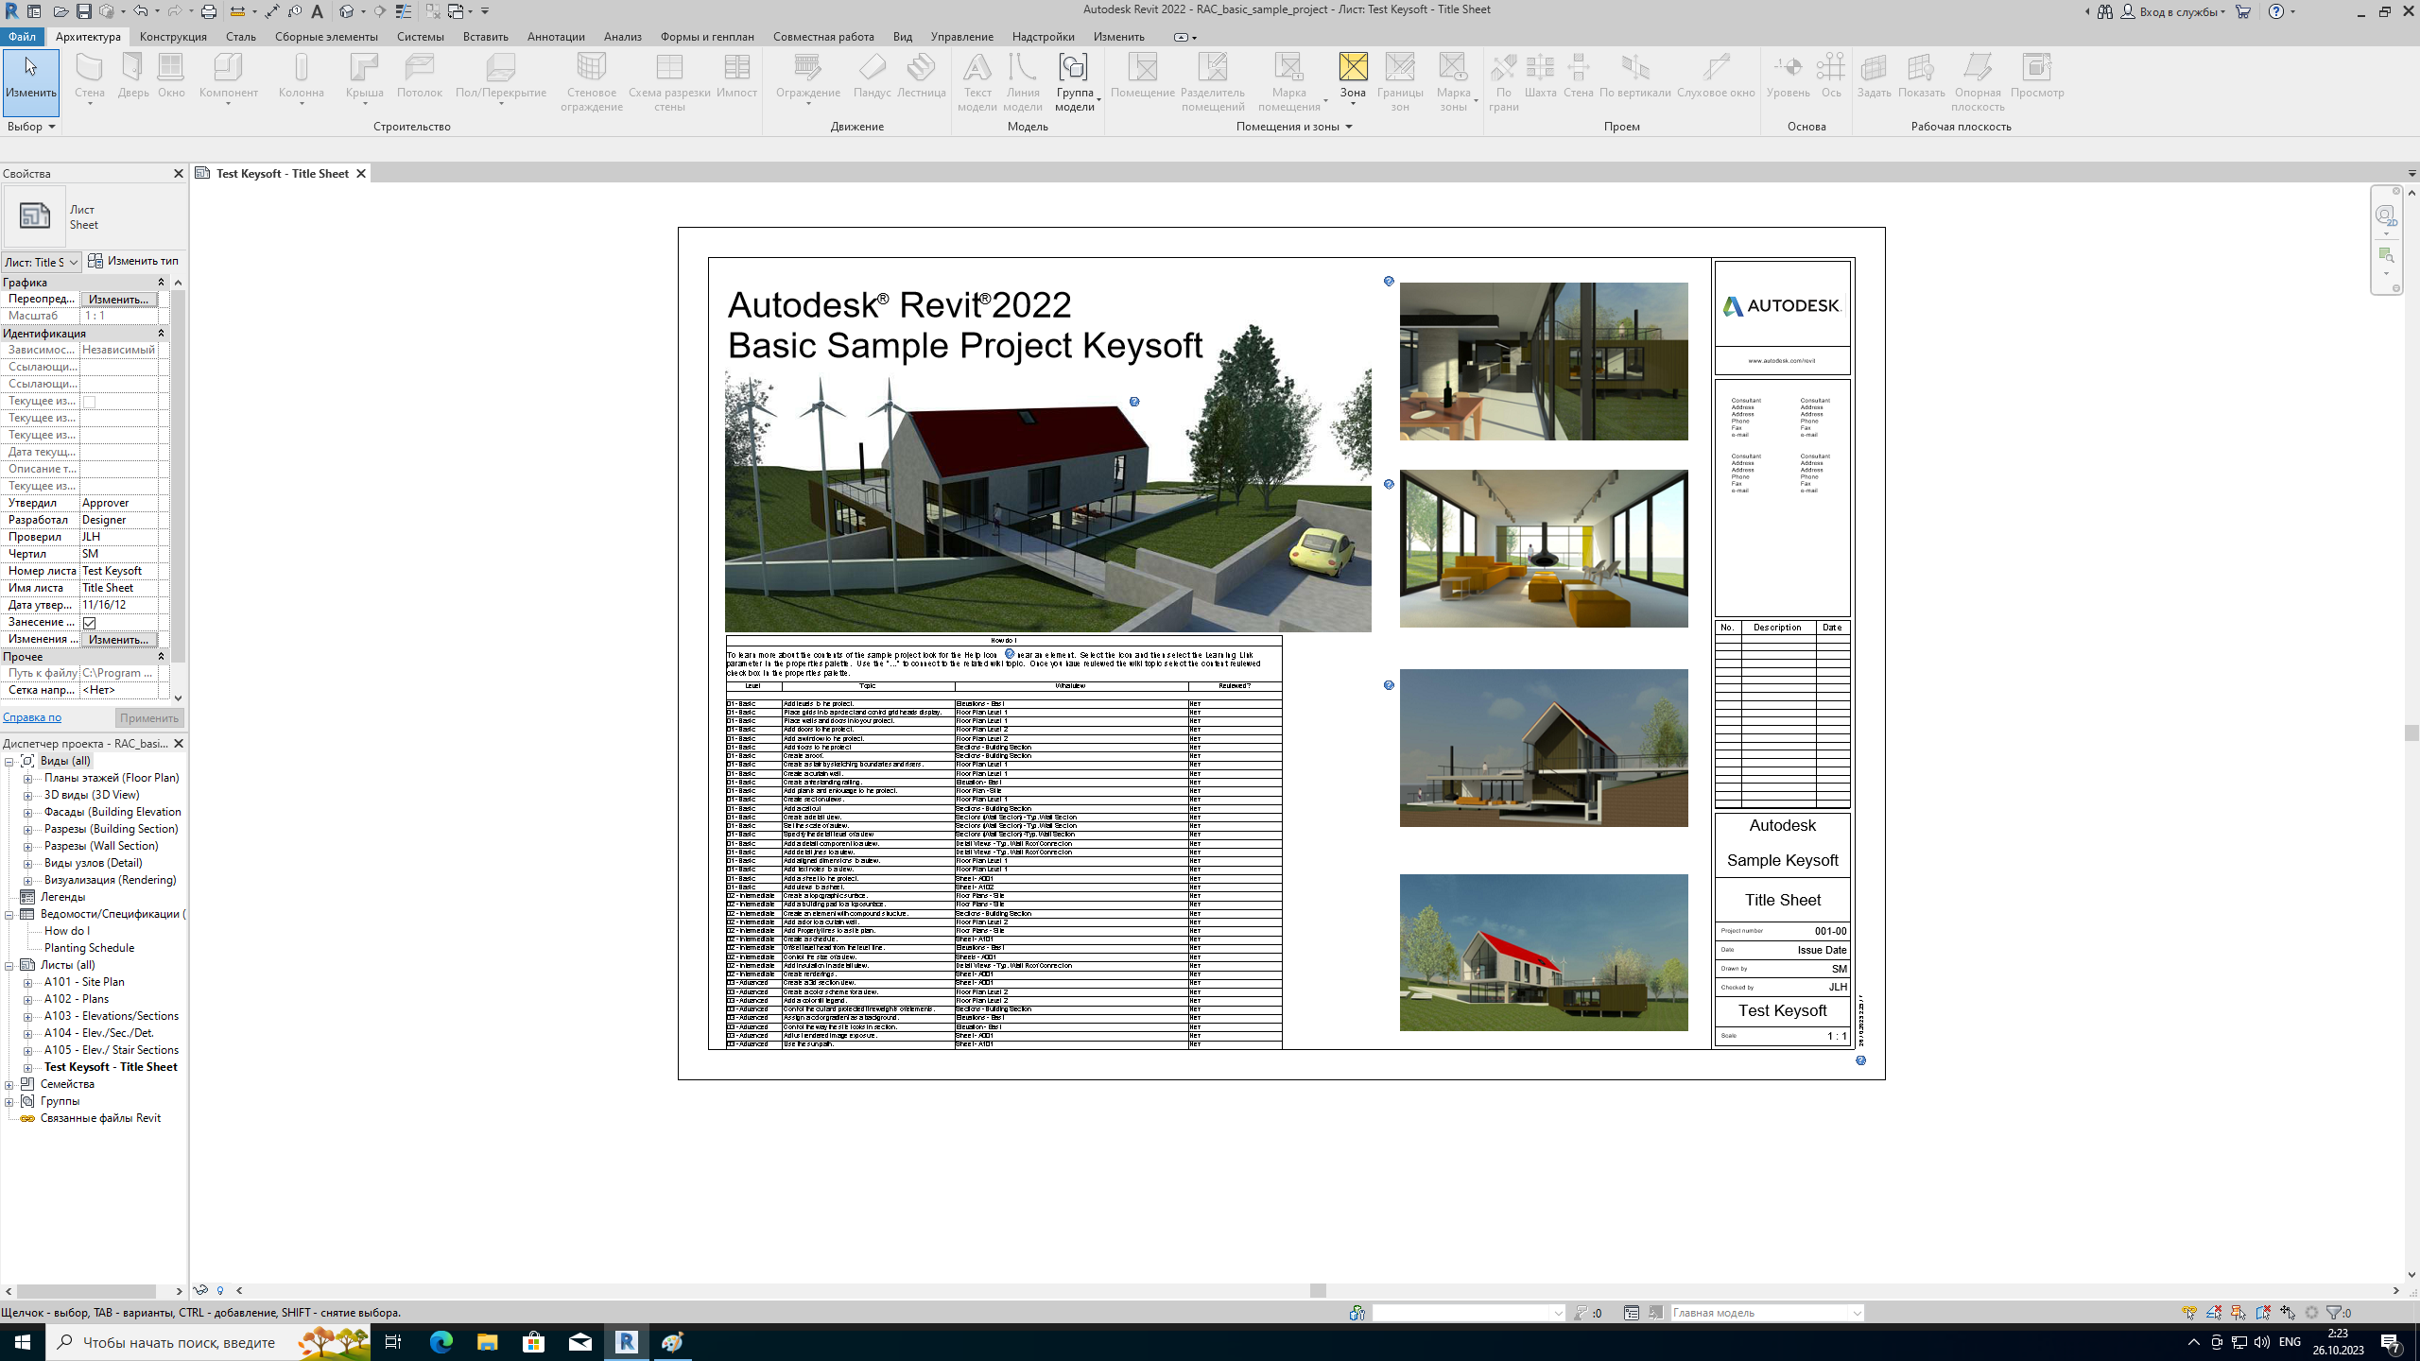Open the Справка по properties help link
Viewport: 2420px width, 1361px height.
[32, 718]
